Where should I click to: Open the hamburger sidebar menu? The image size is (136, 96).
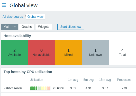(x=4, y=5)
